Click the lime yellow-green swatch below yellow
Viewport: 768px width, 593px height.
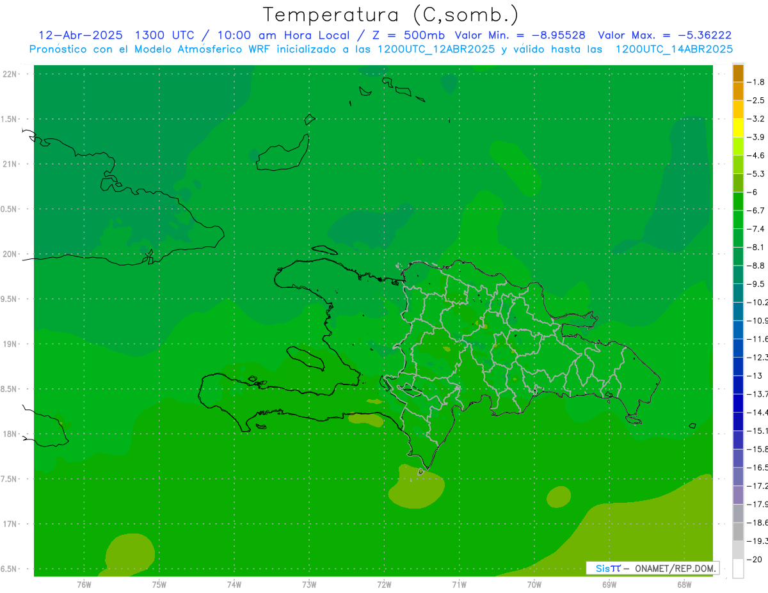[738, 146]
